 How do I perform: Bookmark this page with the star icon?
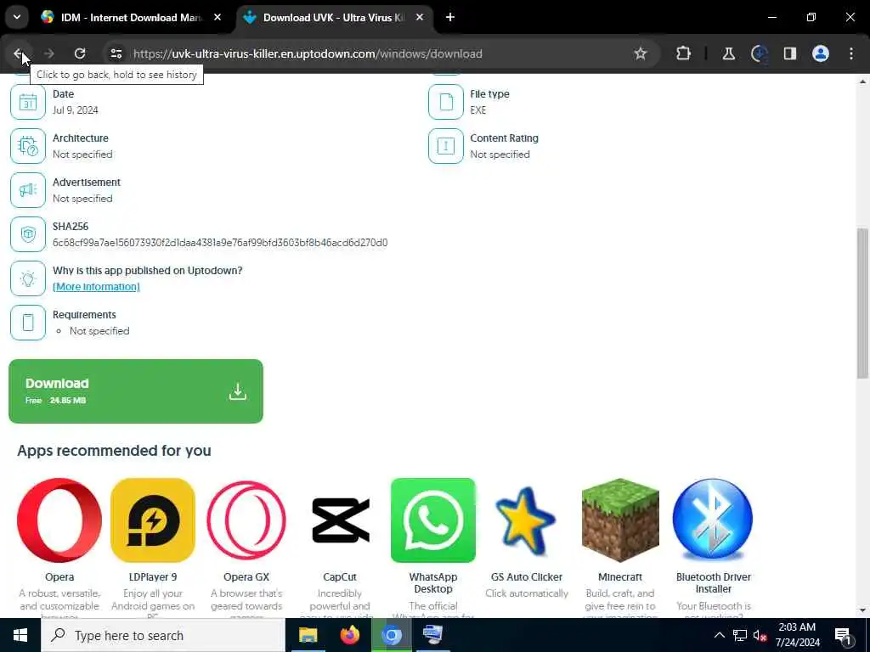coord(641,53)
